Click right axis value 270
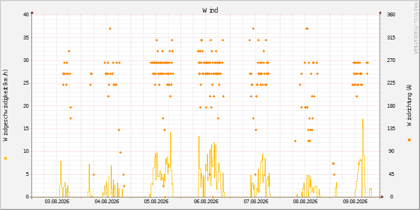The width and height of the screenshot is (420, 210). click(x=391, y=60)
